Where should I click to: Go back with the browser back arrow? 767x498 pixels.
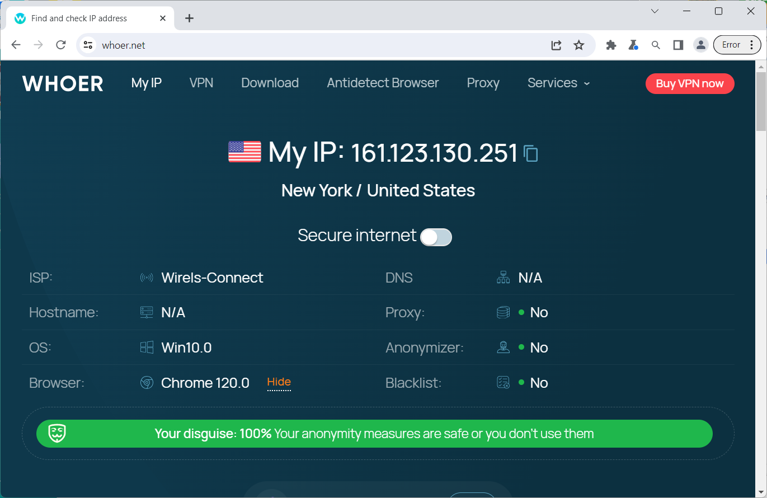click(16, 45)
